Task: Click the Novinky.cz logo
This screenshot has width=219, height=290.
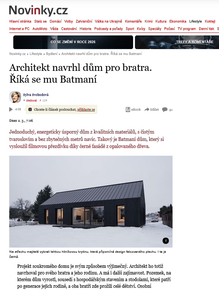Action: pos(38,10)
